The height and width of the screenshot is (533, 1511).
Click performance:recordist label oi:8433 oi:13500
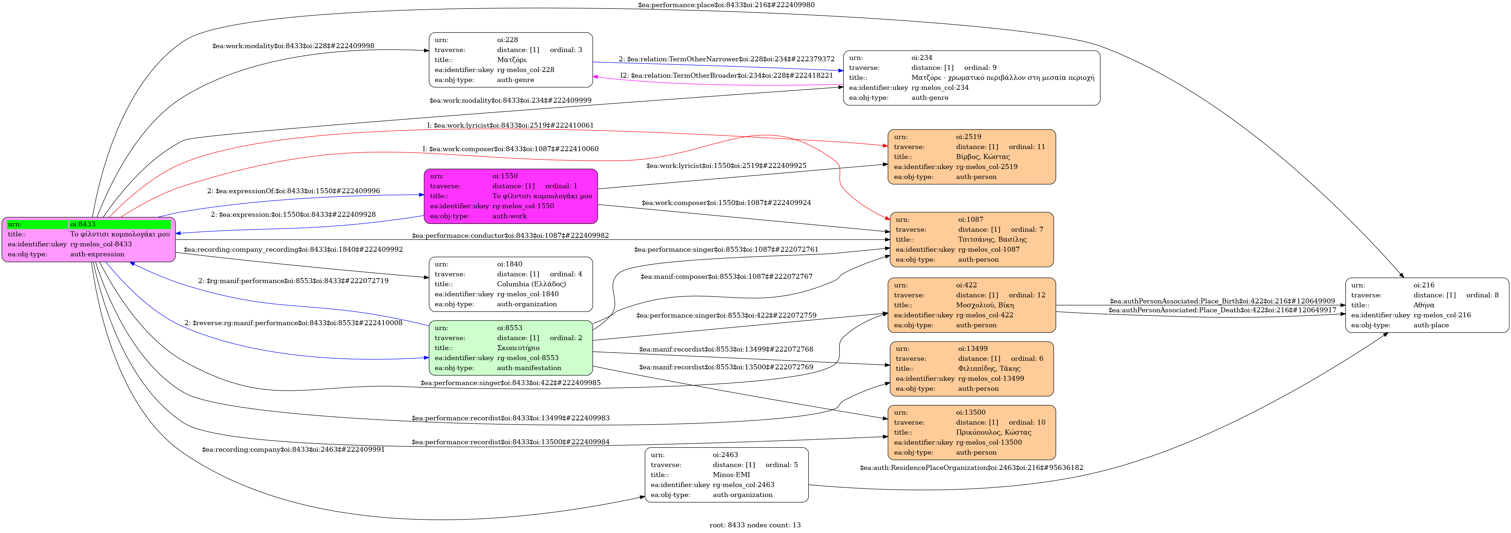(510, 442)
